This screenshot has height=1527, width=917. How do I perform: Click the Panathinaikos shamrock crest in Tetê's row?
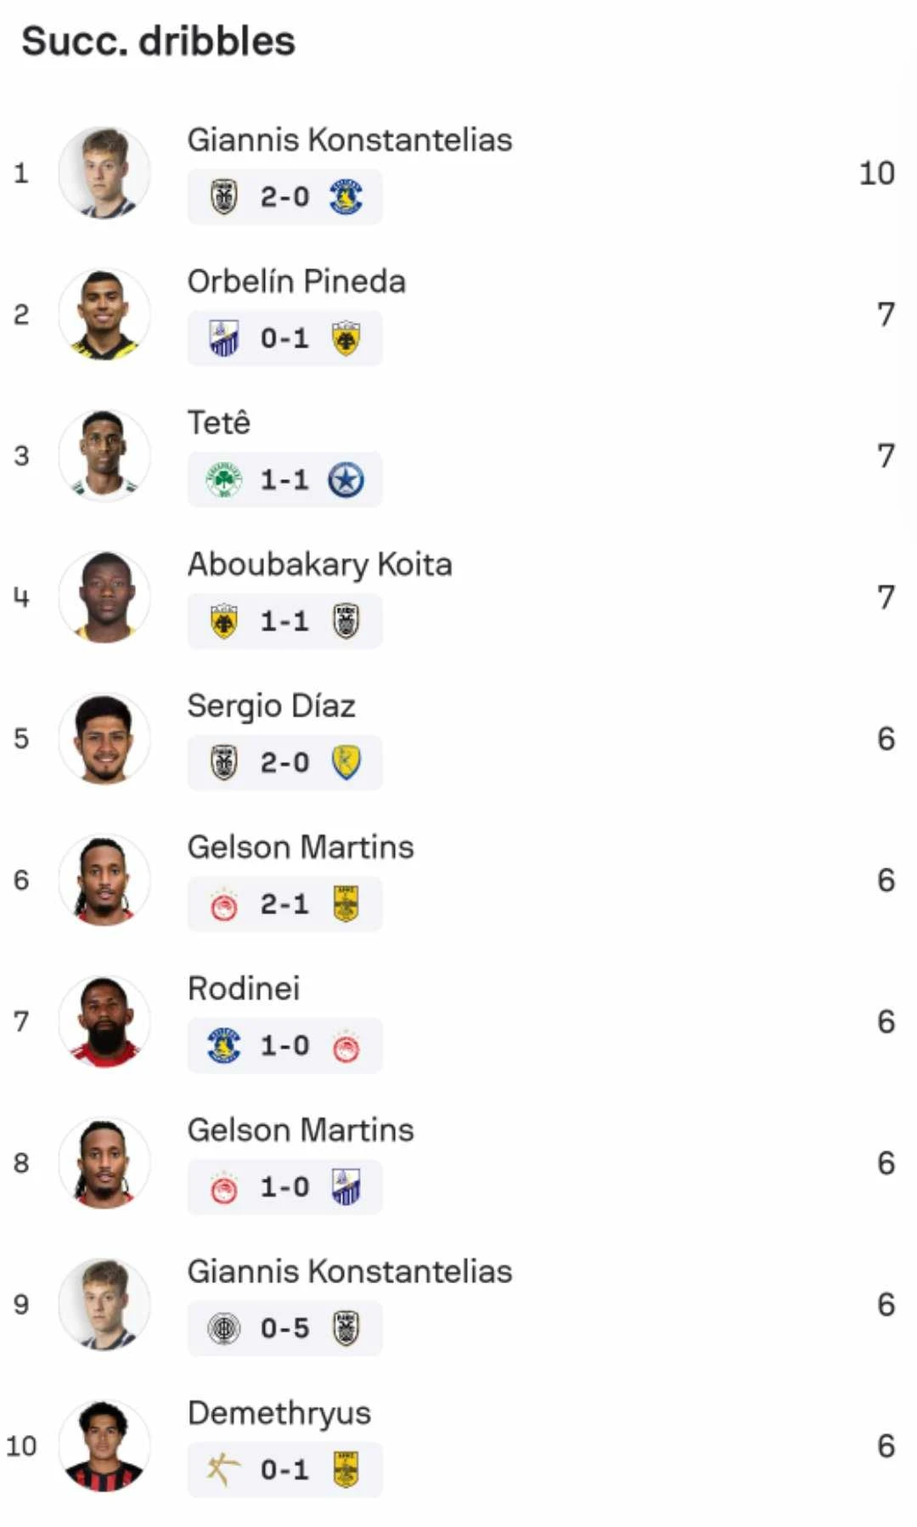pos(225,478)
